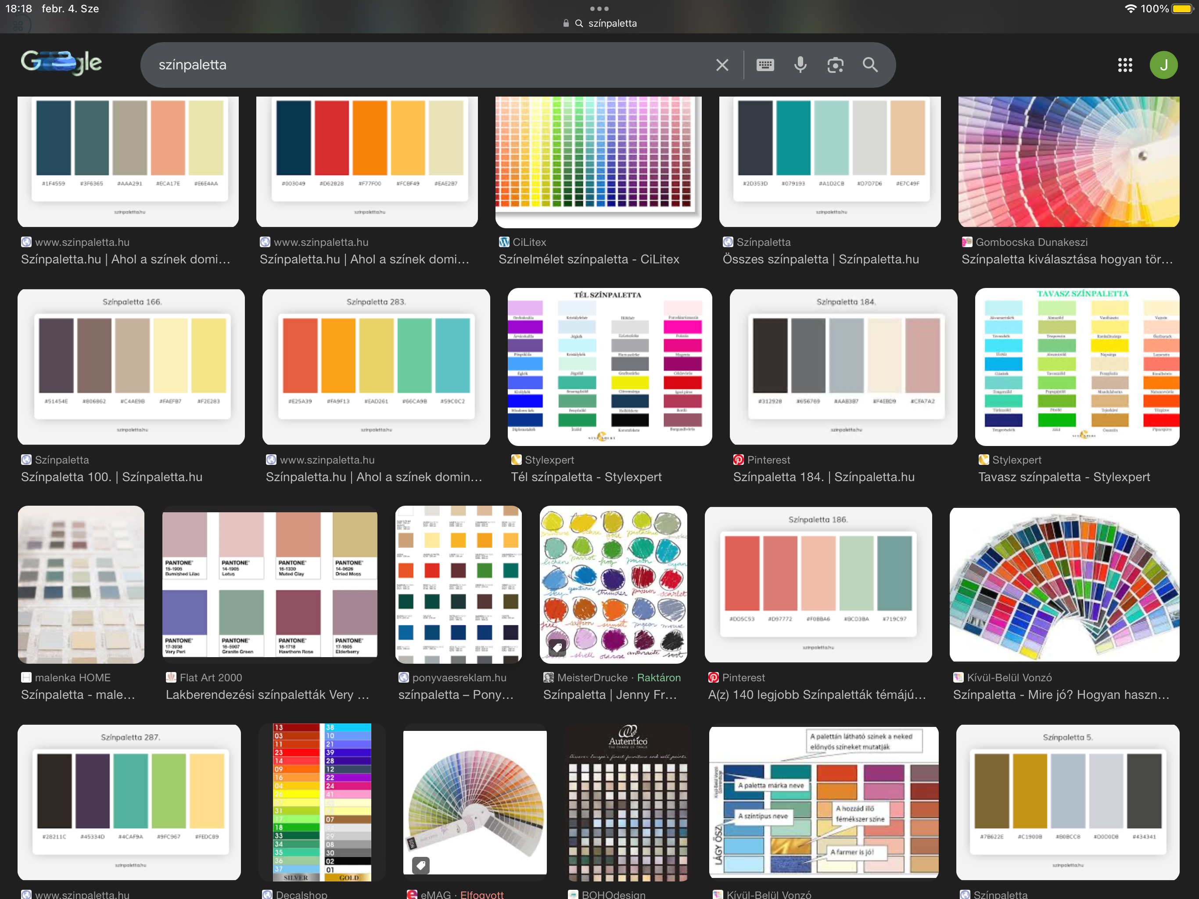Open Színelmélet színpaletta - CiLitex result

(x=589, y=259)
